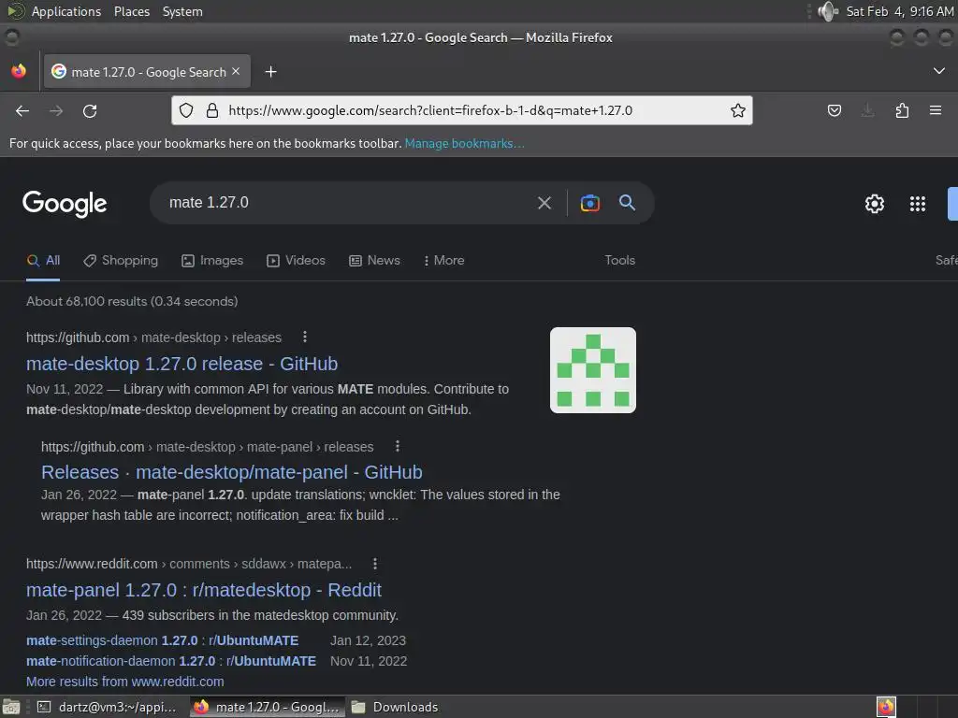The height and width of the screenshot is (718, 958).
Task: Open the Firefox hamburger menu
Action: coord(936,110)
